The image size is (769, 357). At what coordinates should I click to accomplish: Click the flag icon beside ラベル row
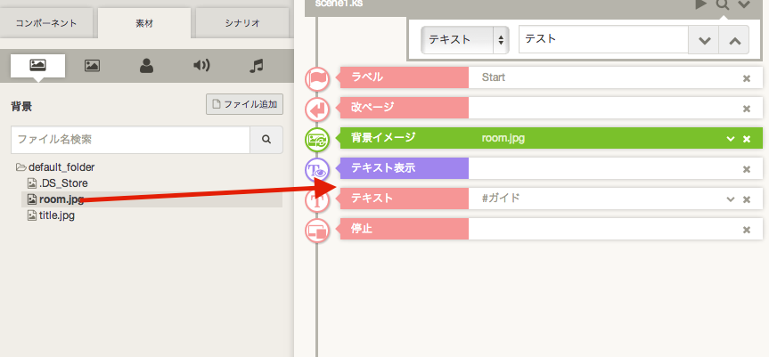[317, 78]
